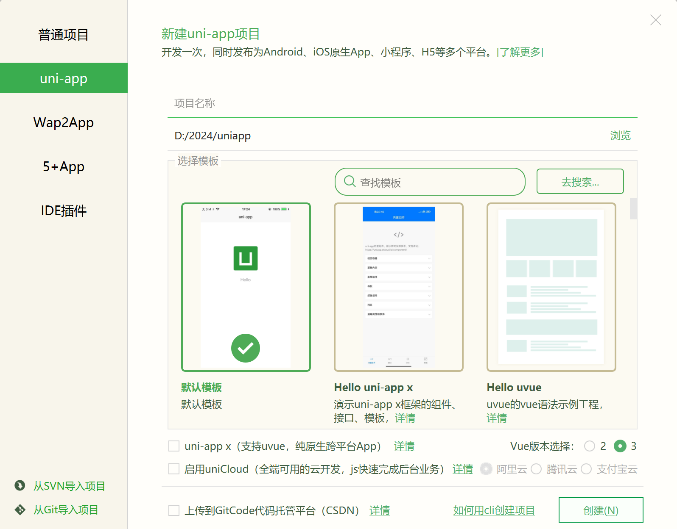Select the 普通项目 tab
The height and width of the screenshot is (529, 677).
click(64, 35)
